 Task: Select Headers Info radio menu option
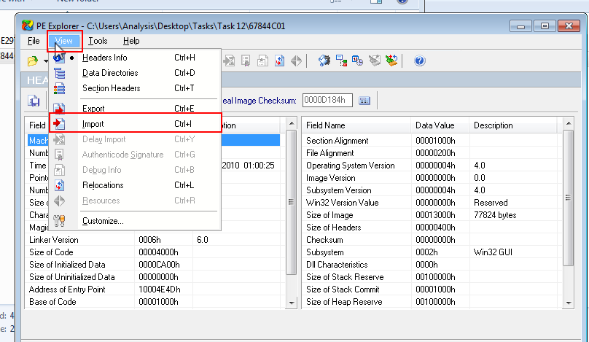coord(104,58)
